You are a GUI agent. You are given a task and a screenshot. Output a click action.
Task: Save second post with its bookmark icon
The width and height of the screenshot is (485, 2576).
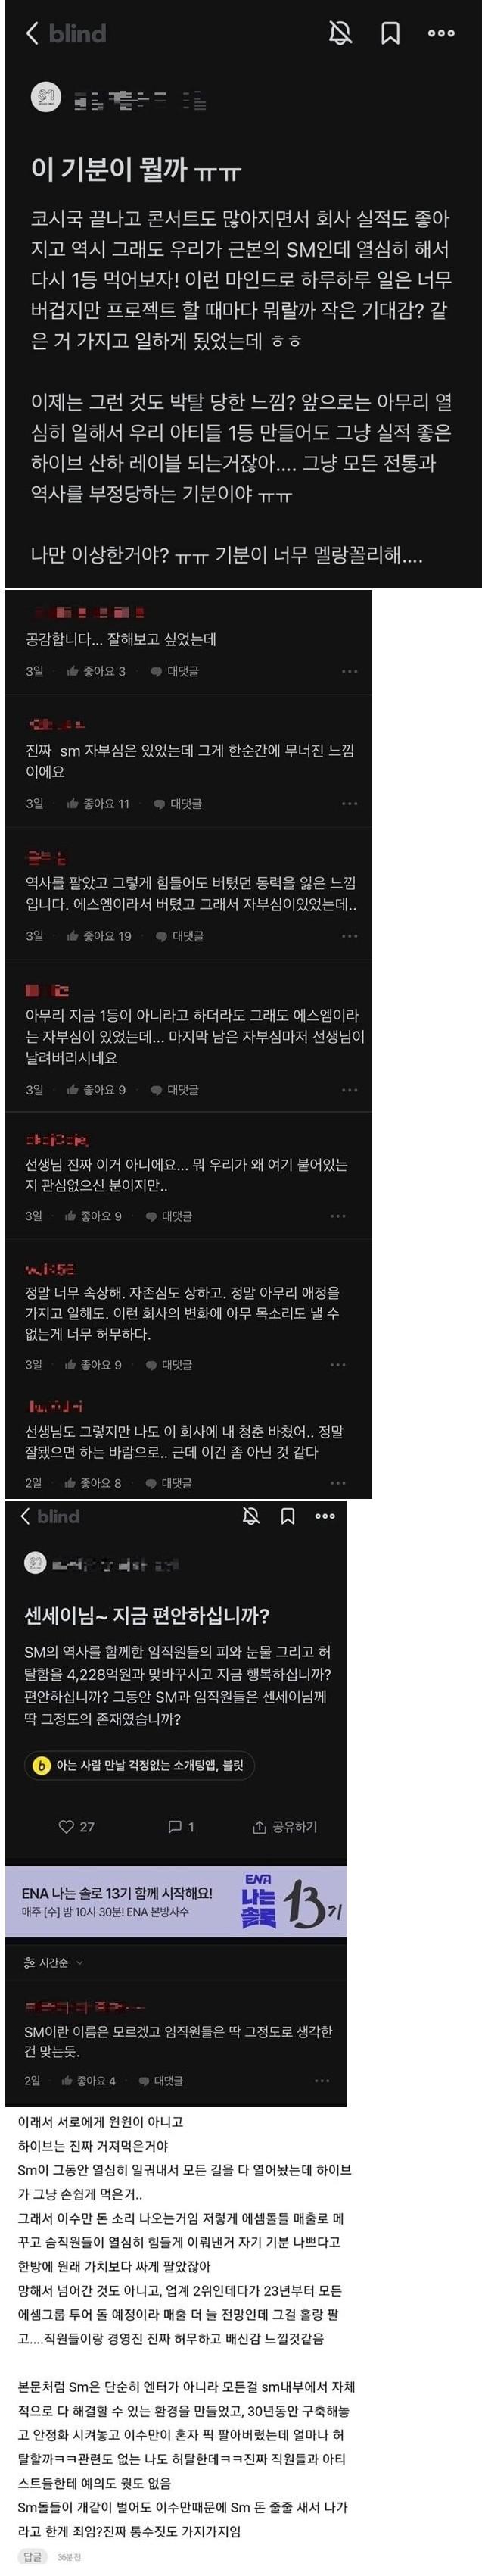288,1516
